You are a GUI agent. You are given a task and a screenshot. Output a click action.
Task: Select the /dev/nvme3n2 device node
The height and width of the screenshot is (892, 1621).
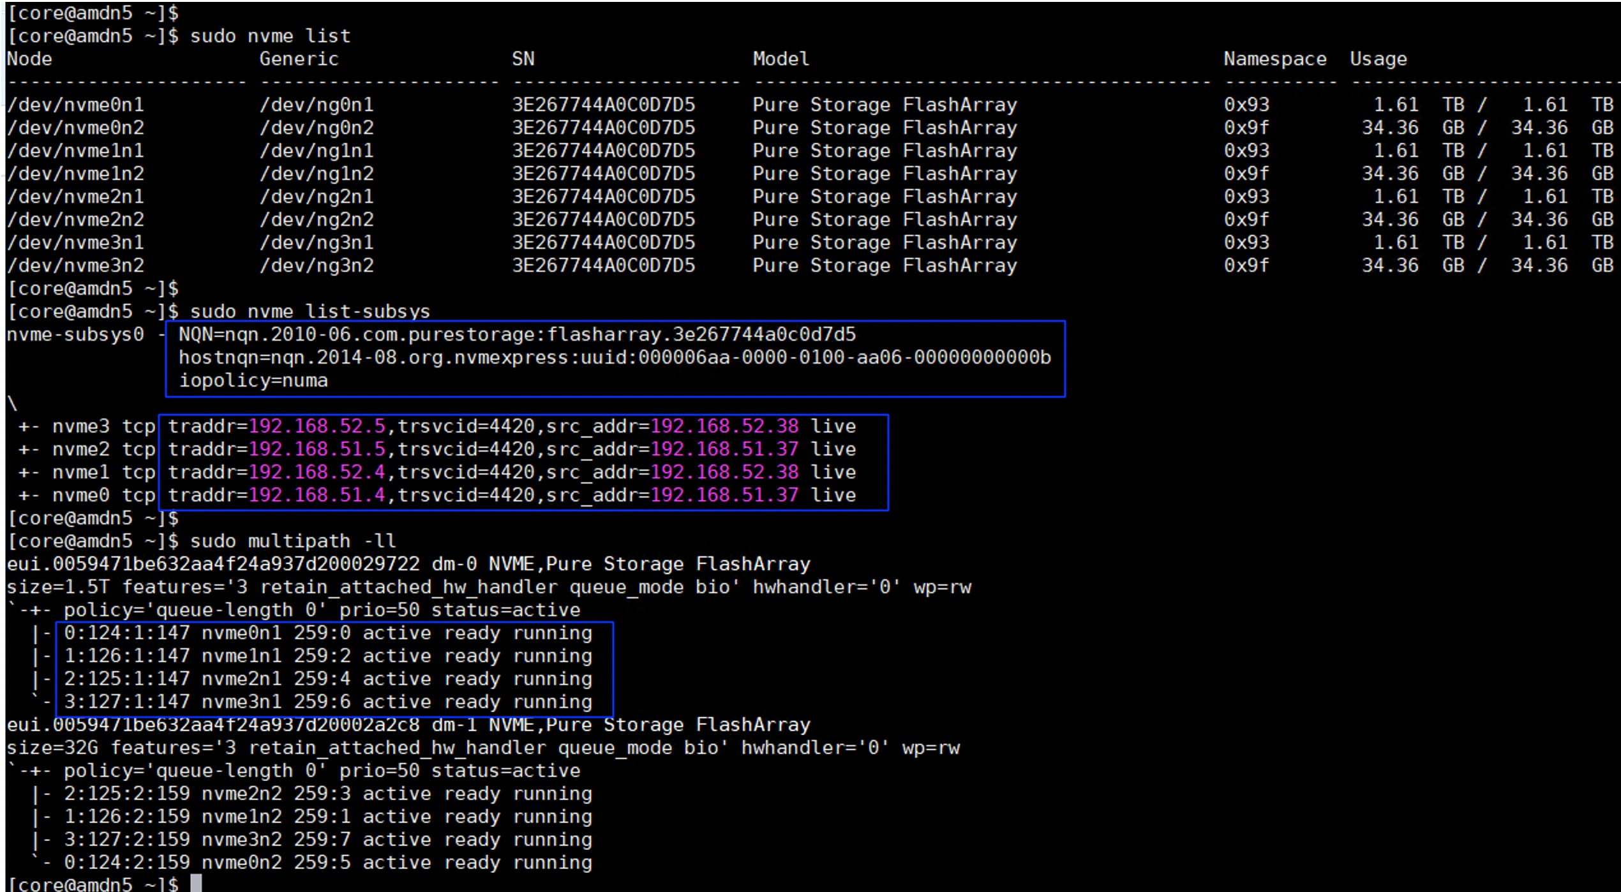pyautogui.click(x=77, y=265)
